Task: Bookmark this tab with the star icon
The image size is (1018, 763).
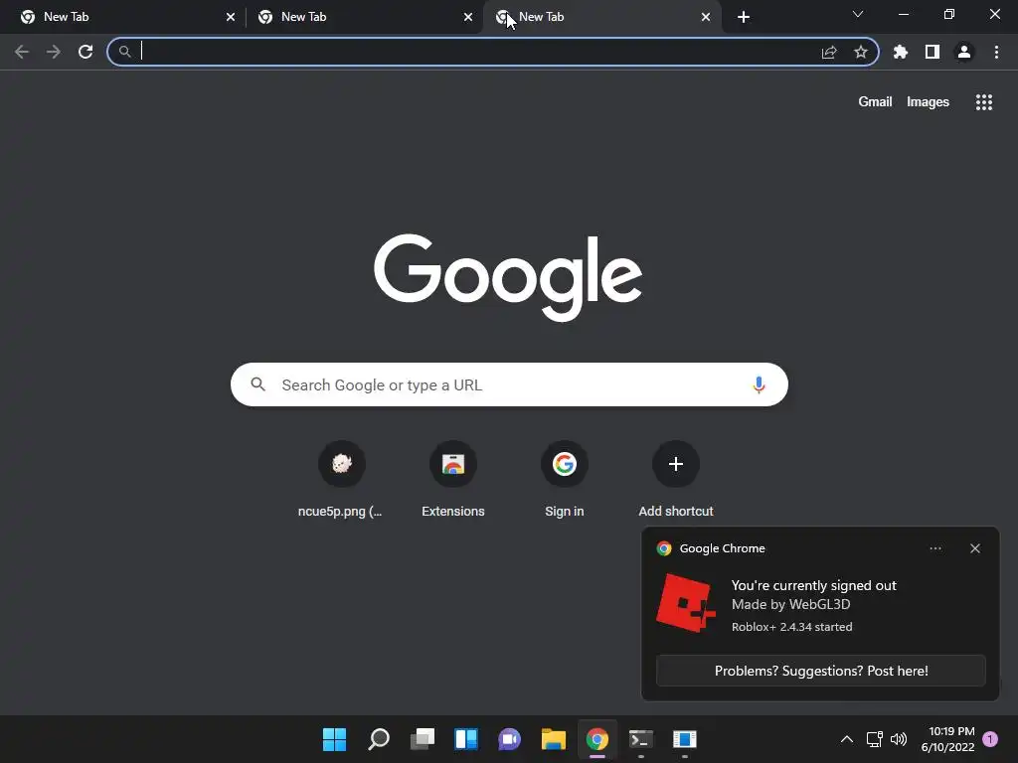Action: click(x=861, y=52)
